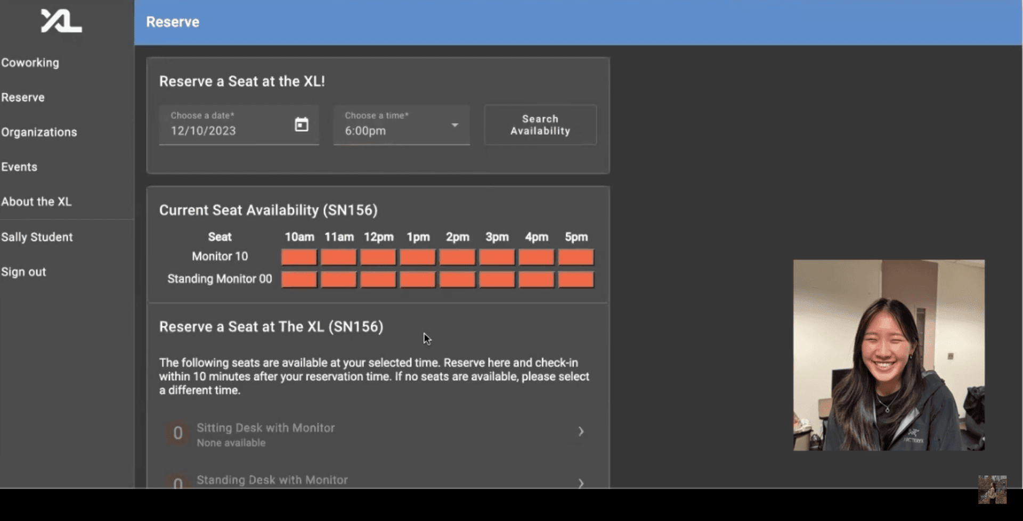Viewport: 1023px width, 521px height.
Task: Expand Sitting Desk with Monitor chevron
Action: tap(581, 432)
